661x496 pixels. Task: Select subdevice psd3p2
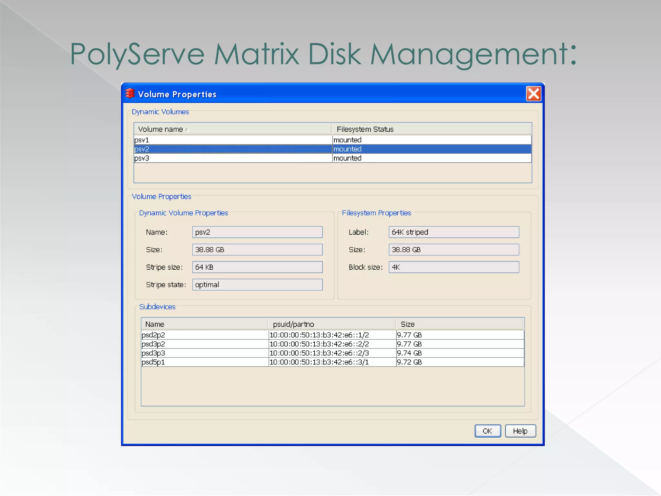(205, 344)
